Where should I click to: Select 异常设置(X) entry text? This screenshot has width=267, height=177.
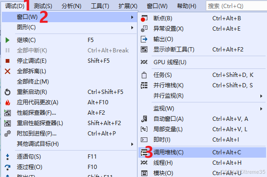click(169, 29)
